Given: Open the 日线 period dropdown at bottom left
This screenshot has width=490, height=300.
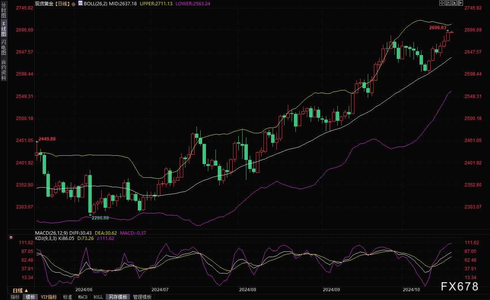Looking at the screenshot, I should tap(21, 291).
